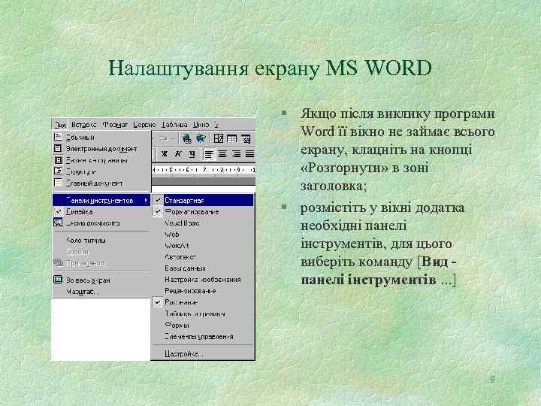
Task: Click the Insert Excel worksheet icon
Action: pyautogui.click(x=246, y=139)
